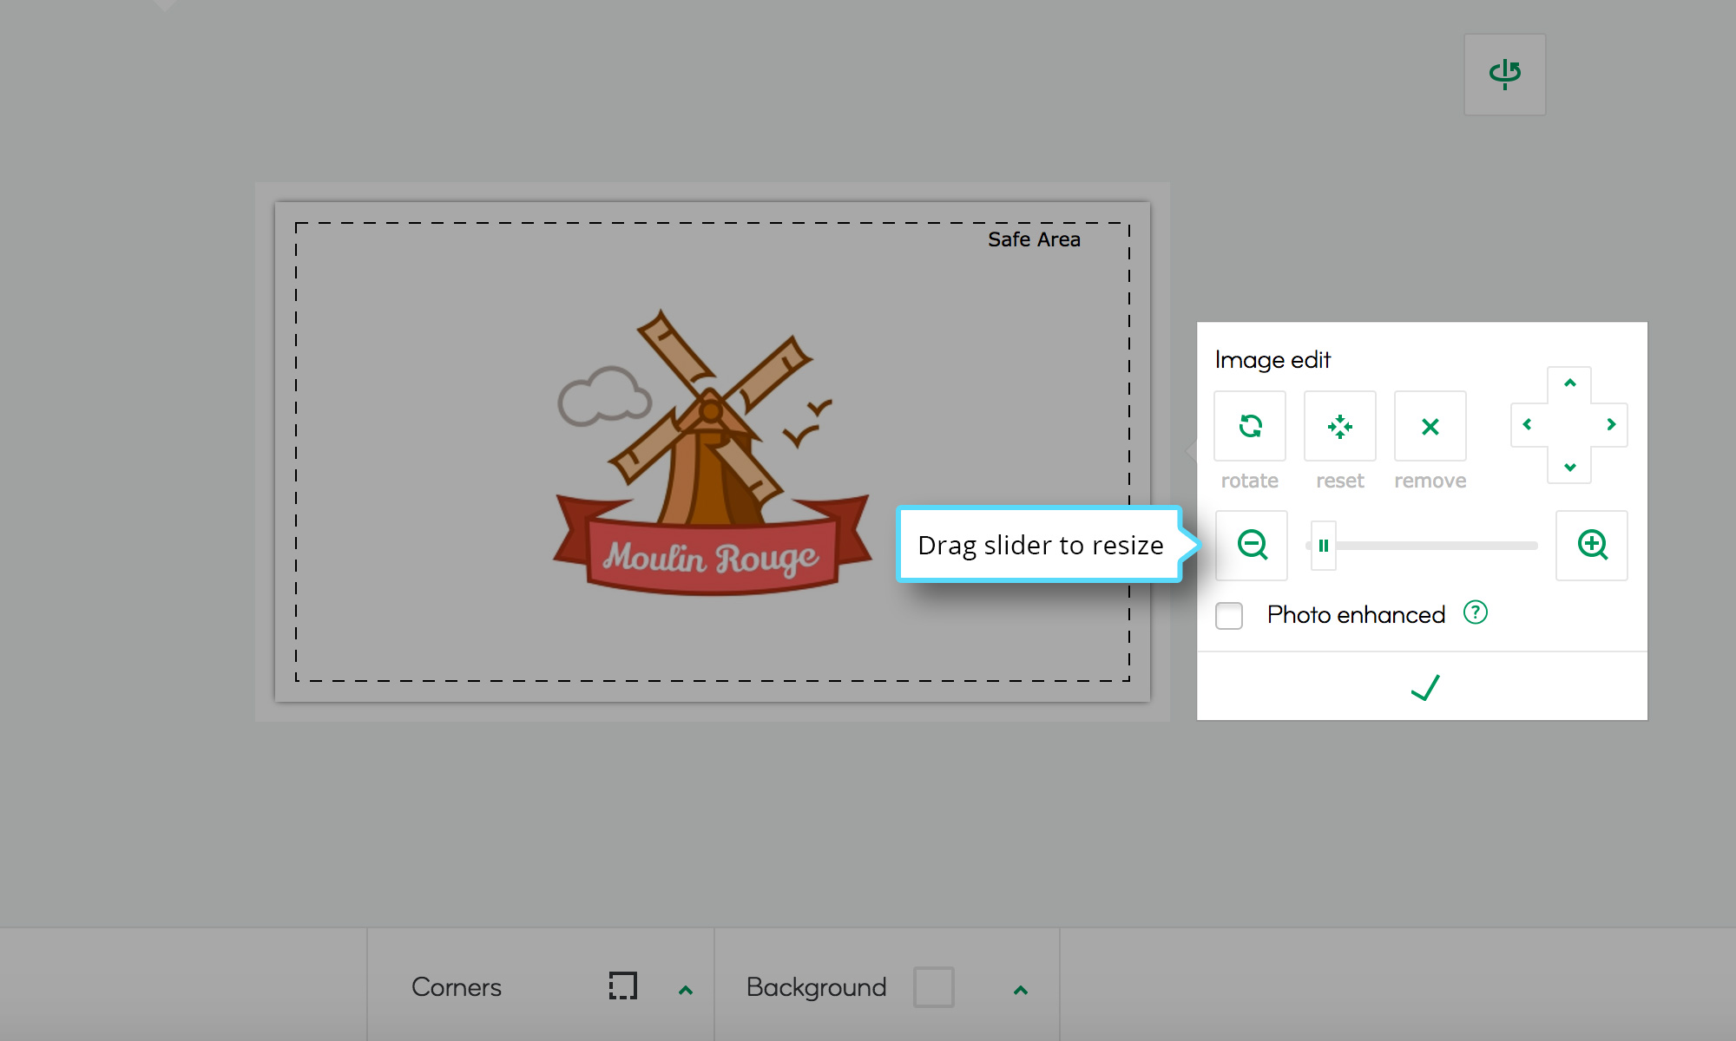Click the resize slider track
The height and width of the screenshot is (1041, 1736).
pos(1422,546)
